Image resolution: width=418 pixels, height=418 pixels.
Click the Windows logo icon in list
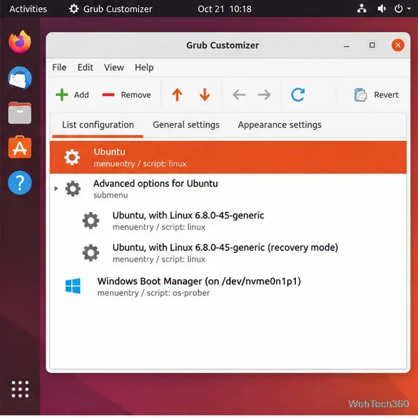(72, 286)
